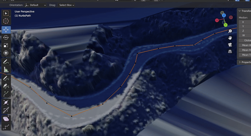Choose the Measure ruler tool
Screen dimensions: 251x136
click(6, 69)
